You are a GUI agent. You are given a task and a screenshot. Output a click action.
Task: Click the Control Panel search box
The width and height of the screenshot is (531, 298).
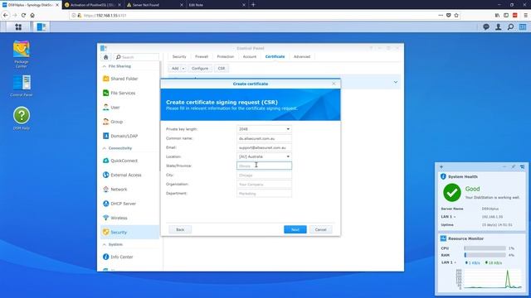(x=136, y=57)
